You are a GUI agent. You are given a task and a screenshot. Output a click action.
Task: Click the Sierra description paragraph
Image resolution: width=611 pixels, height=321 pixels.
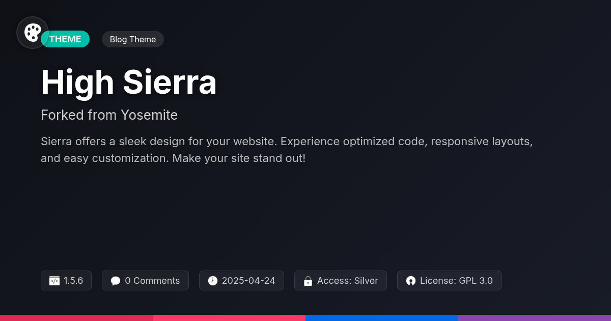(x=287, y=150)
